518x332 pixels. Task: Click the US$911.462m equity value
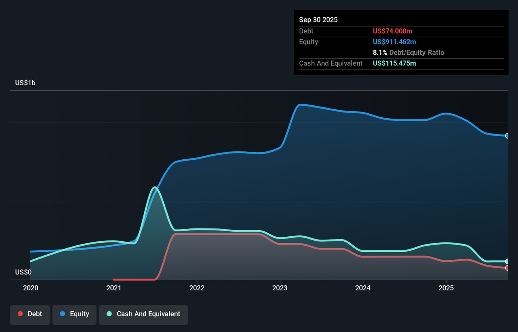[x=394, y=42]
